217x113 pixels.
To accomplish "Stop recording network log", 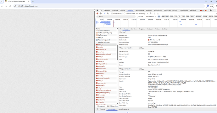I will click(97, 13).
